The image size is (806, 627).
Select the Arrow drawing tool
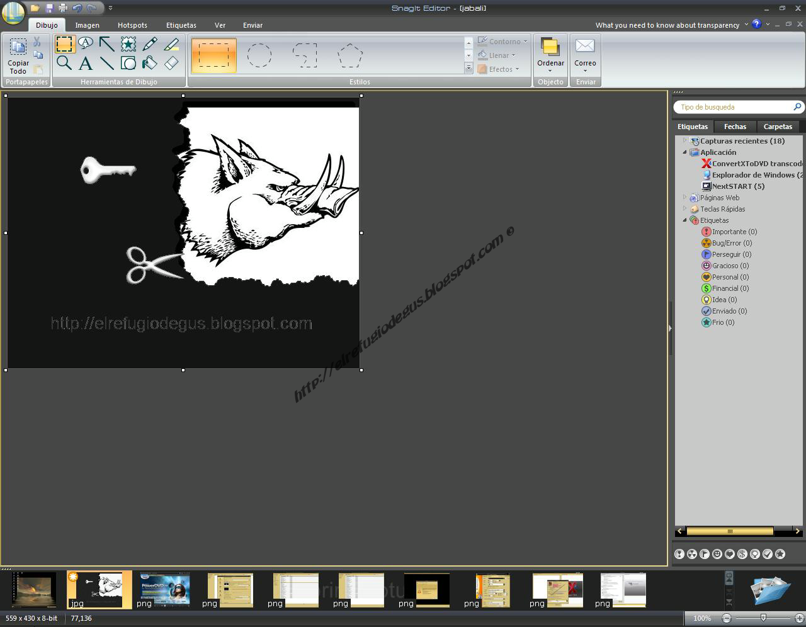(x=107, y=43)
